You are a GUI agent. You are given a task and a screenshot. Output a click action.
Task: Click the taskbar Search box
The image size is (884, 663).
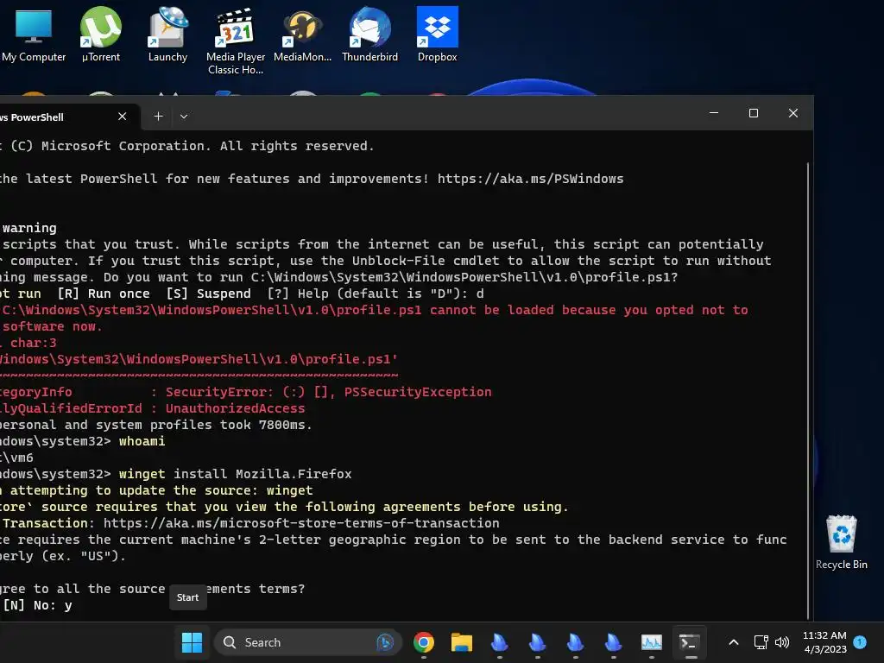click(x=308, y=642)
